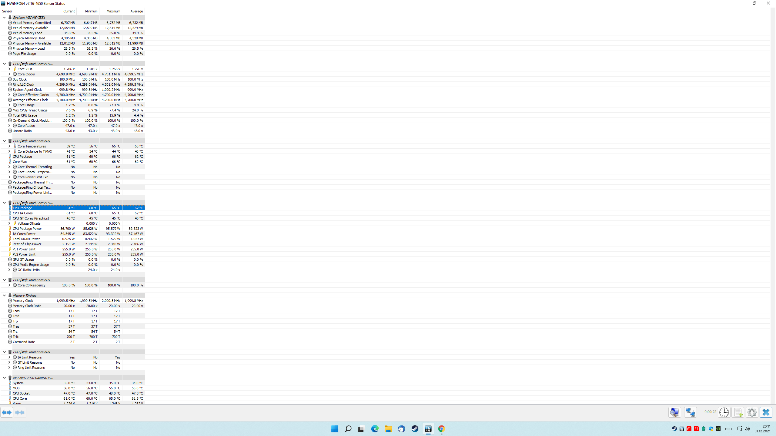The image size is (776, 436).
Task: Open File Explorer from the taskbar
Action: coord(388,429)
